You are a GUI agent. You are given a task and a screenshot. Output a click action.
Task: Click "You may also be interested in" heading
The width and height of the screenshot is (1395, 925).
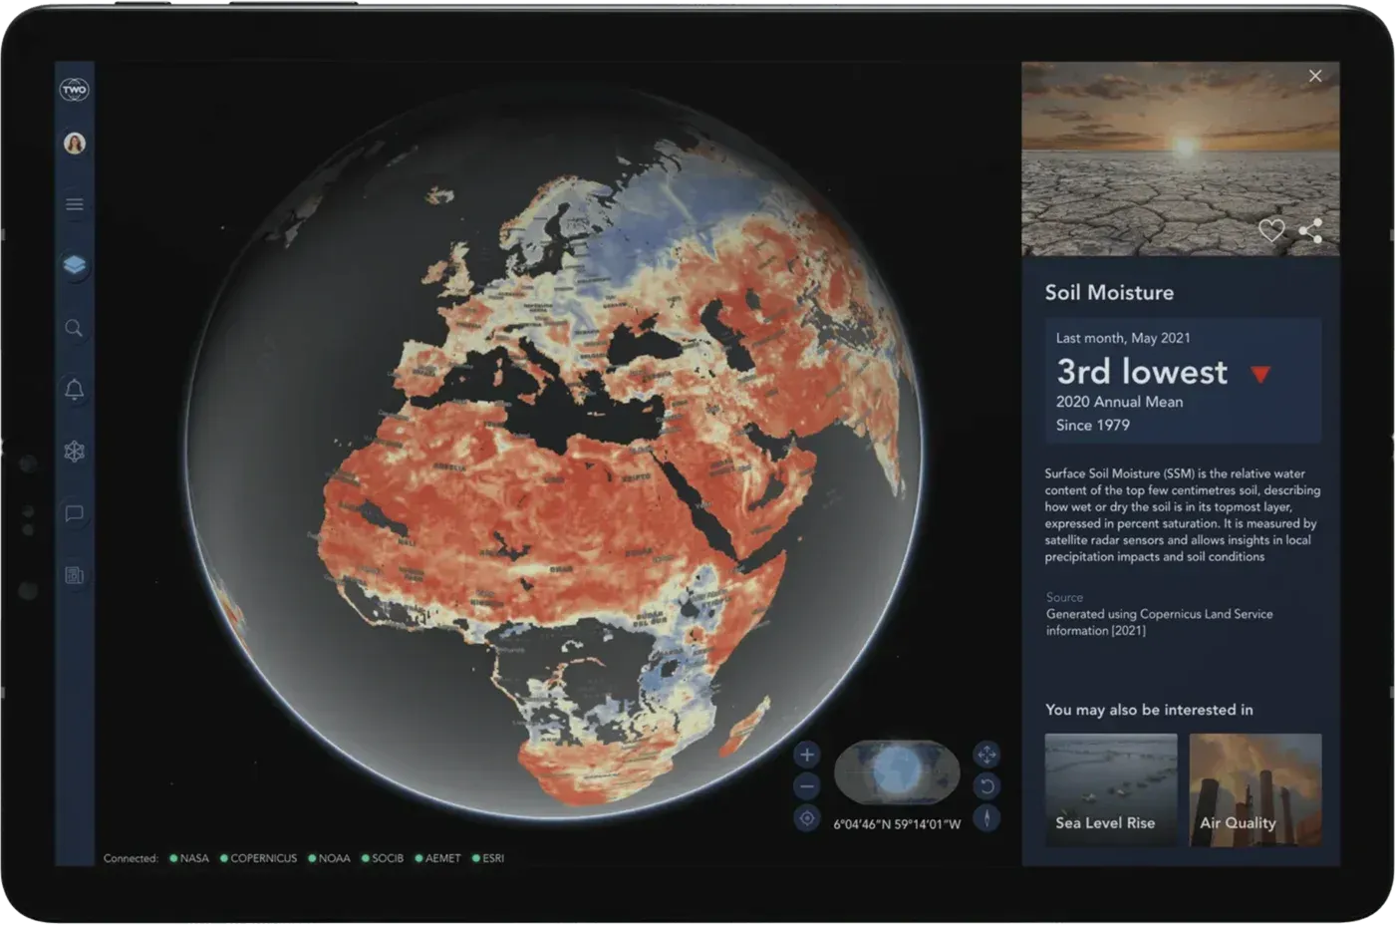(1149, 710)
